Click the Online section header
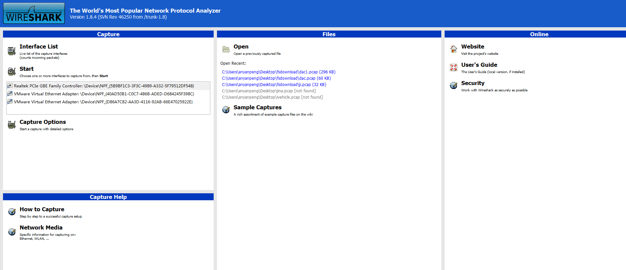Image resolution: width=626 pixels, height=270 pixels. click(535, 34)
